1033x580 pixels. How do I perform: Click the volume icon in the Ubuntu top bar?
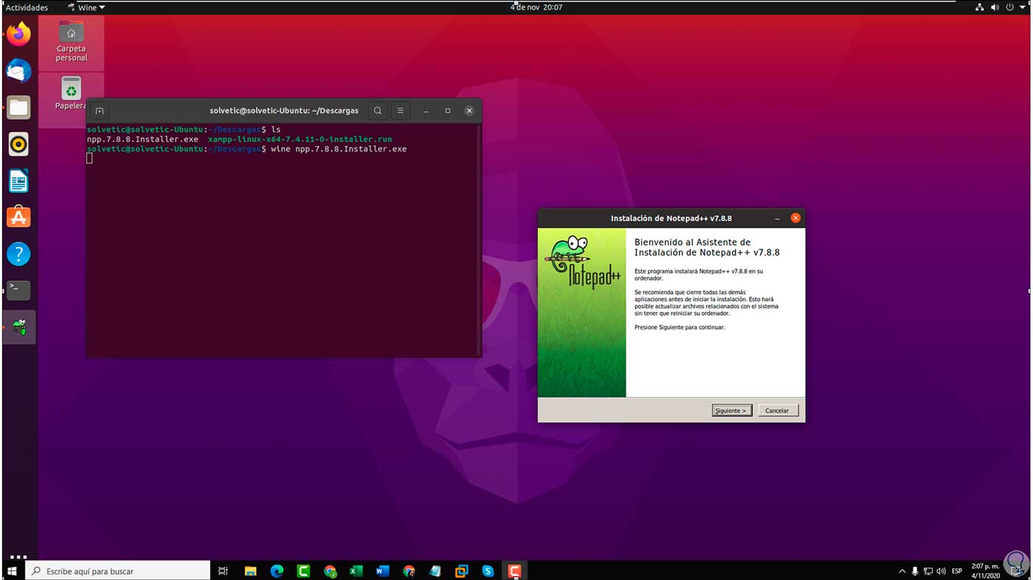point(995,7)
